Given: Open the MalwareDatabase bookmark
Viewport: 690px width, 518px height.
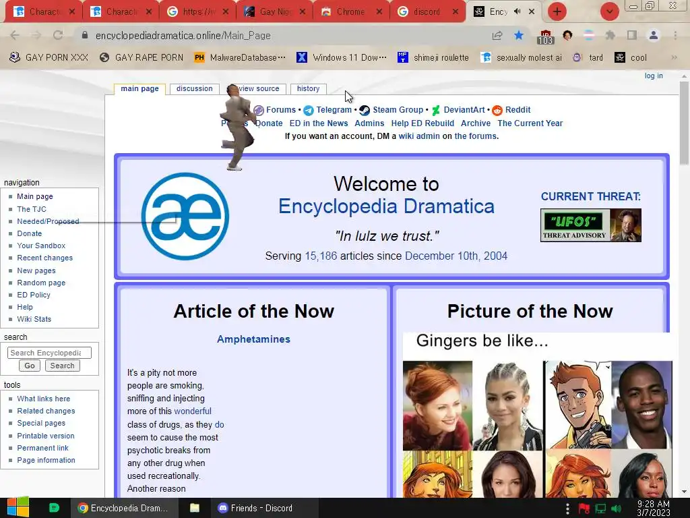Looking at the screenshot, I should (241, 57).
